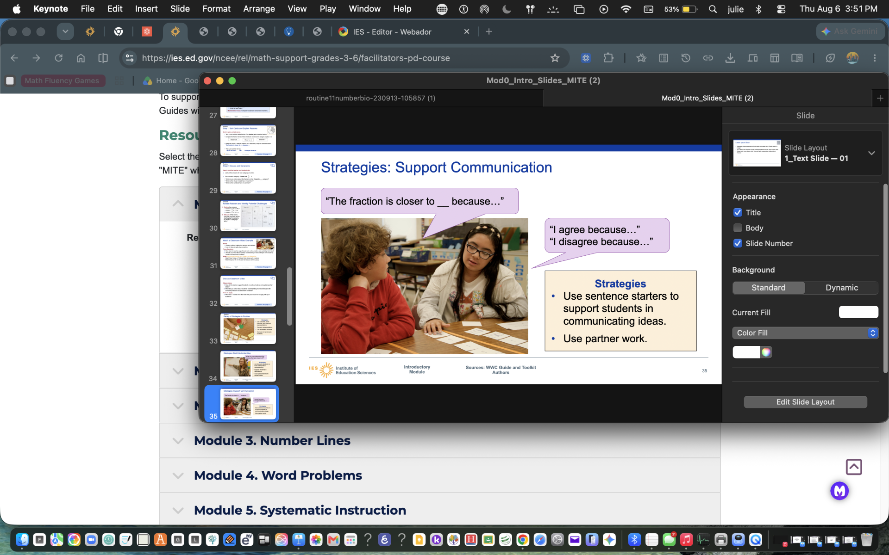Select slide 33 thumbnail
The image size is (889, 555).
(248, 328)
